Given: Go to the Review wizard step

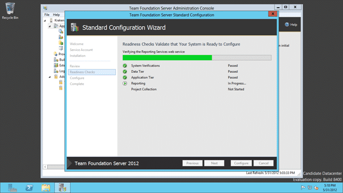Looking at the screenshot, I should point(75,66).
